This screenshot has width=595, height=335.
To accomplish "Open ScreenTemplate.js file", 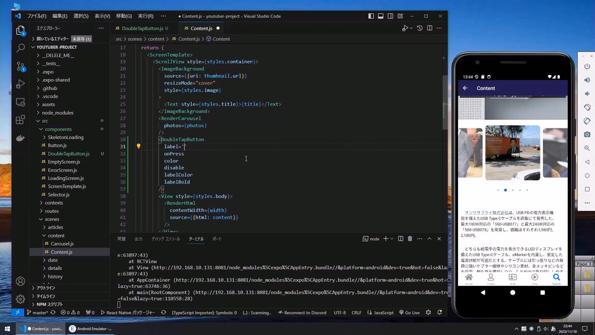I will pyautogui.click(x=67, y=186).
